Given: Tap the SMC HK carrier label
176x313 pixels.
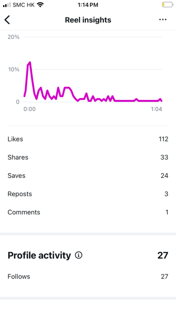Looking at the screenshot, I should click(x=23, y=5).
